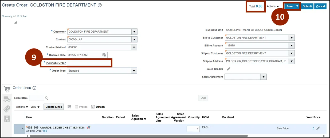Open the shipment truck sidebar icon

point(7,99)
